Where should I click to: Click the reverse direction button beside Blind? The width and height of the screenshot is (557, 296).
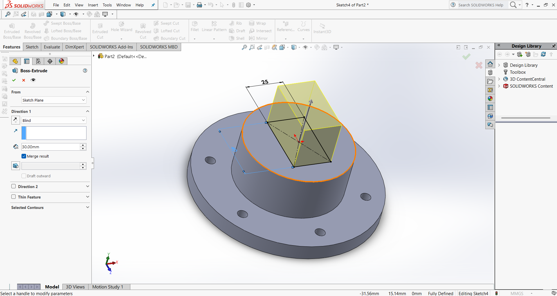[x=15, y=120]
